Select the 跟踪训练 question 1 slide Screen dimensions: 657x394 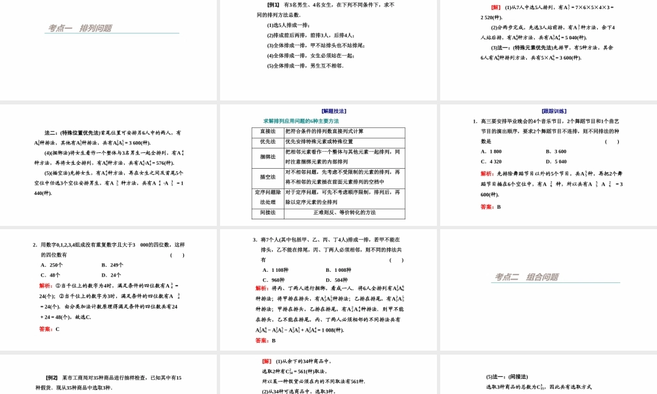(x=549, y=165)
